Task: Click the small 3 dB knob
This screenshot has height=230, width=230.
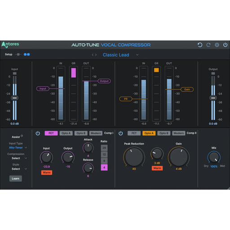Action: pyautogui.click(x=157, y=154)
